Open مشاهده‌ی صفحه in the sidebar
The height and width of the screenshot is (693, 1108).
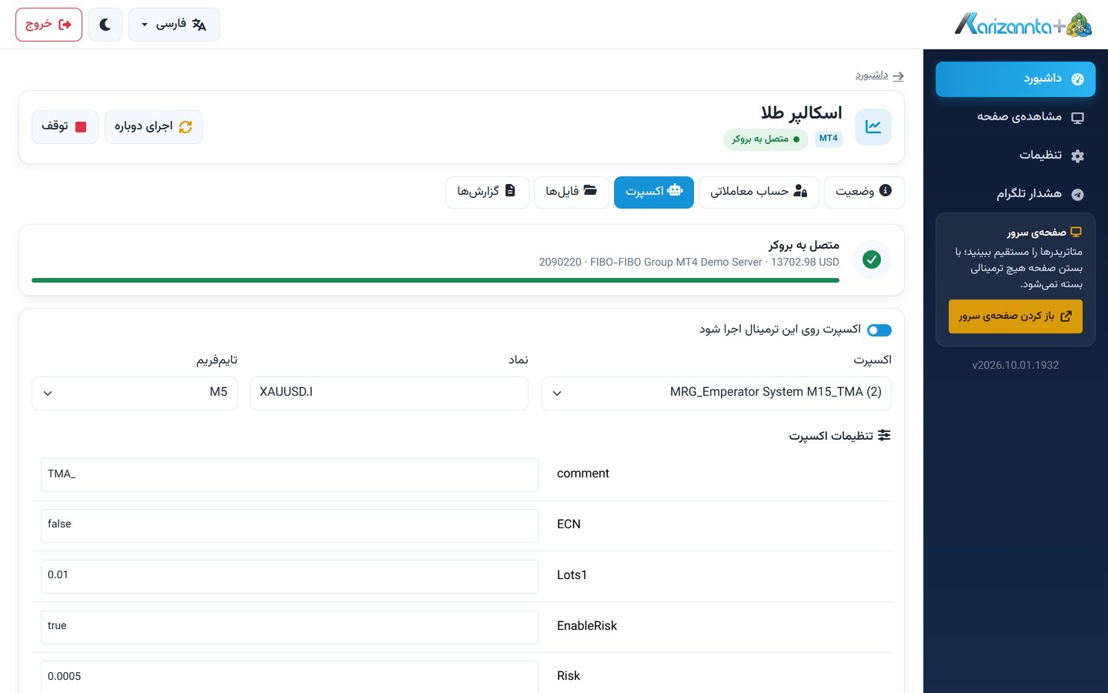click(x=1015, y=117)
